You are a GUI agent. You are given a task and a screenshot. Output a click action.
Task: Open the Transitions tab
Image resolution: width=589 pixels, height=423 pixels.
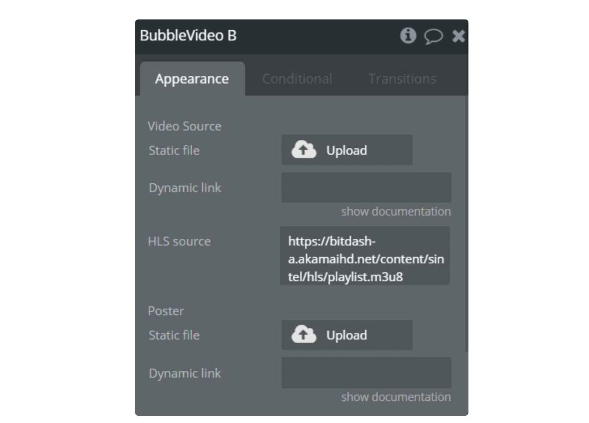pos(402,79)
